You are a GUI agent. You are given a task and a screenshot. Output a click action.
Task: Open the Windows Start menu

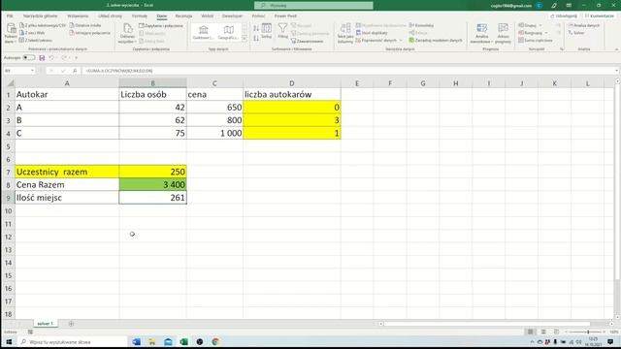(9, 342)
